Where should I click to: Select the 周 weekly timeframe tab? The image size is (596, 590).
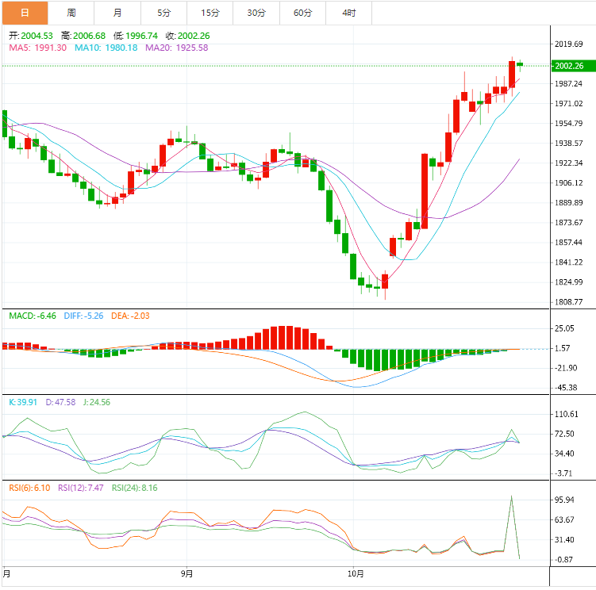pos(71,13)
